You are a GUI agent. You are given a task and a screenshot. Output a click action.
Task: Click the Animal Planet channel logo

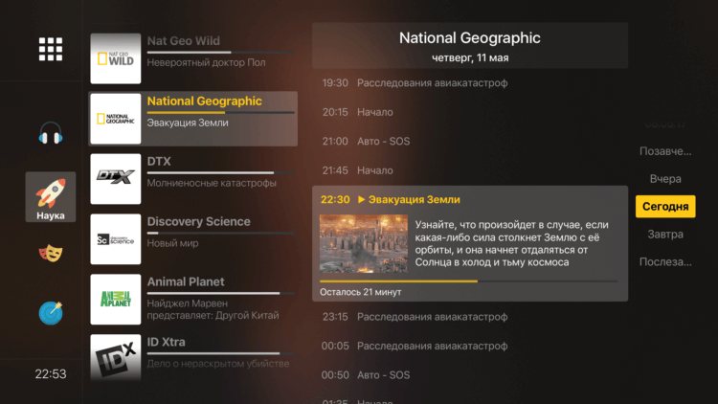click(x=116, y=299)
